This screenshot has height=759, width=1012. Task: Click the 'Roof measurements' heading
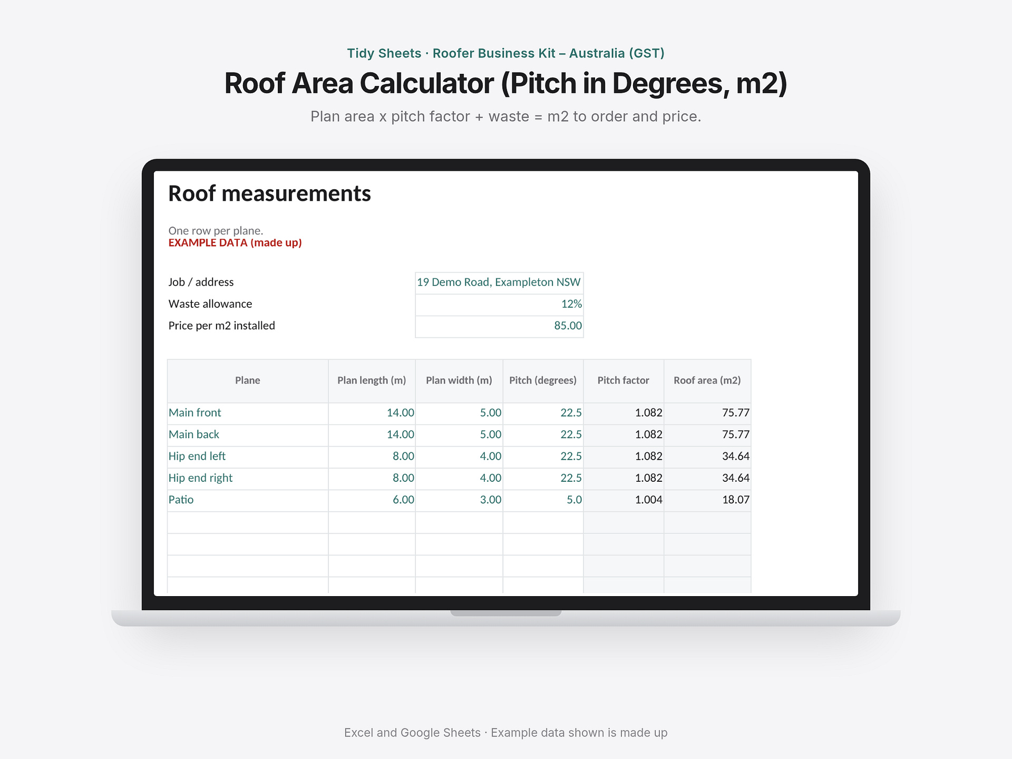269,194
